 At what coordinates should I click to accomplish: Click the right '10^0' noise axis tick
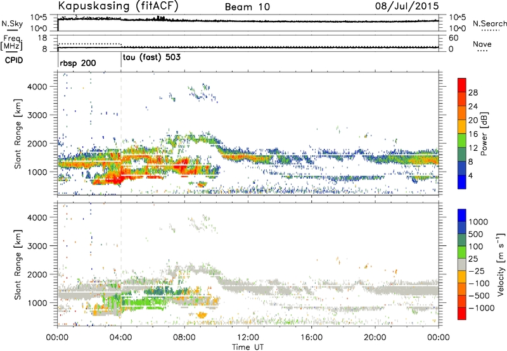point(457,28)
